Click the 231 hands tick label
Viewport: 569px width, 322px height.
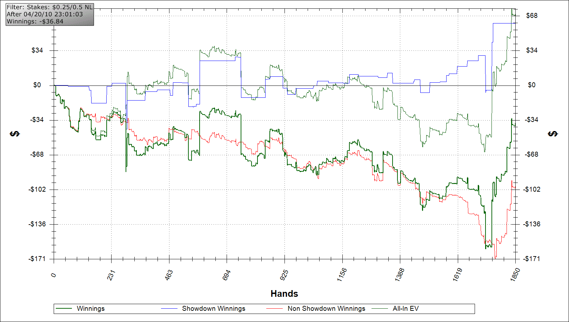[111, 275]
